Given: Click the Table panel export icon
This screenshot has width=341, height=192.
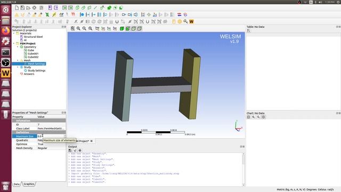Looking at the screenshot, I should 248,31.
